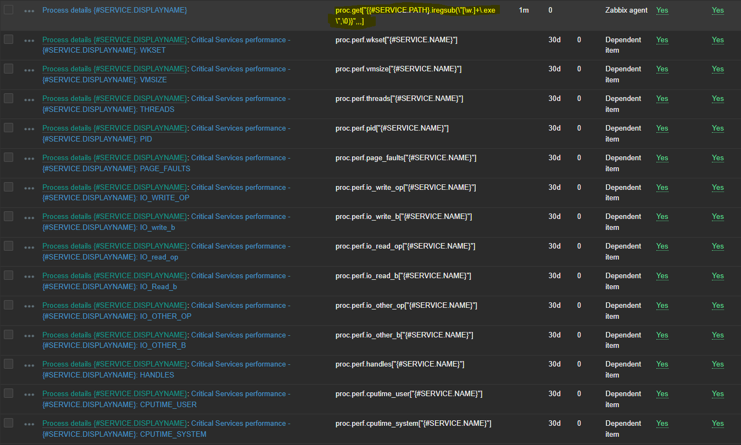
Task: Tick the checkbox for the proc.get master item
Action: click(x=8, y=10)
